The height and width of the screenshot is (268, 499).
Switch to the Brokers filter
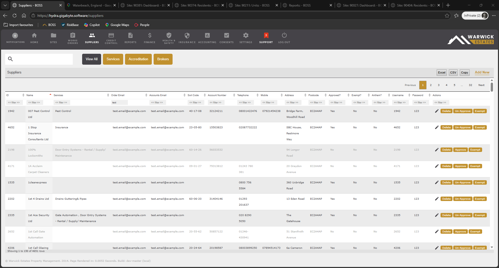click(163, 59)
